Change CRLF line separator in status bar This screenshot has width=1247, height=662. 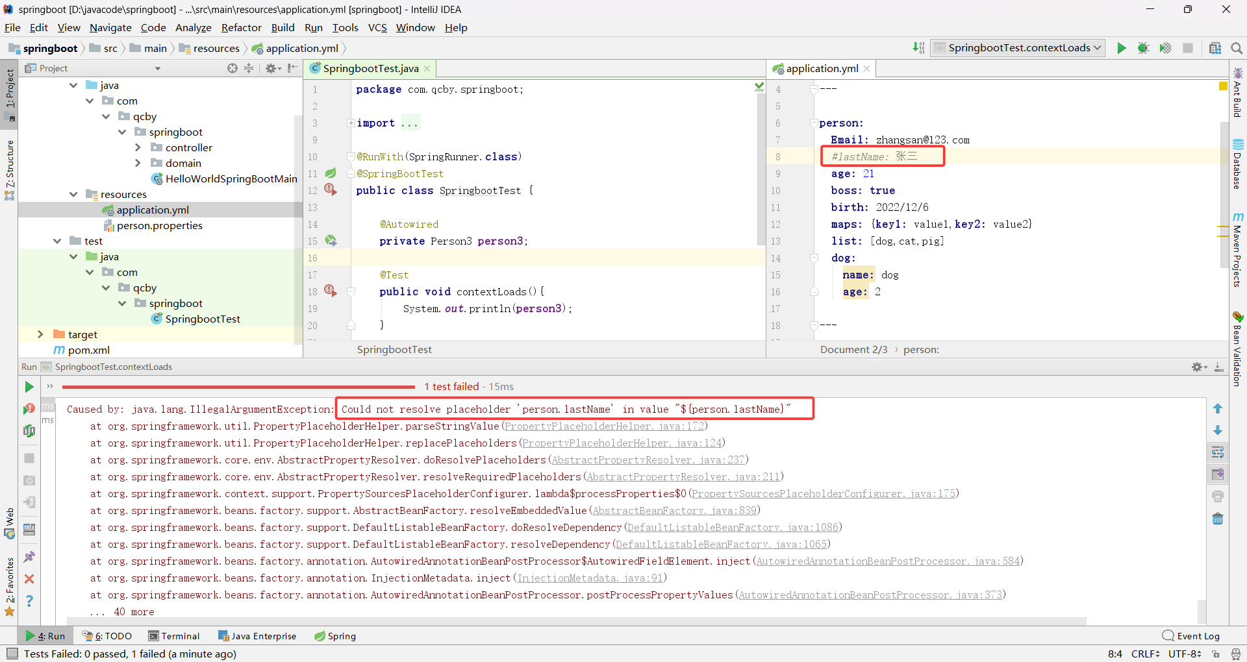pyautogui.click(x=1145, y=654)
